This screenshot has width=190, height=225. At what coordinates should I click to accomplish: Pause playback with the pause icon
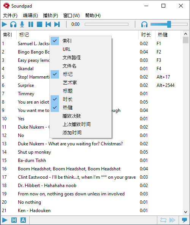pyautogui.click(x=31, y=24)
